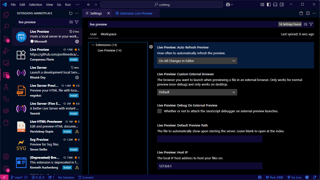Open the Auto Refresh Preview dropdown
Image resolution: width=320 pixels, height=180 pixels.
coord(197,60)
